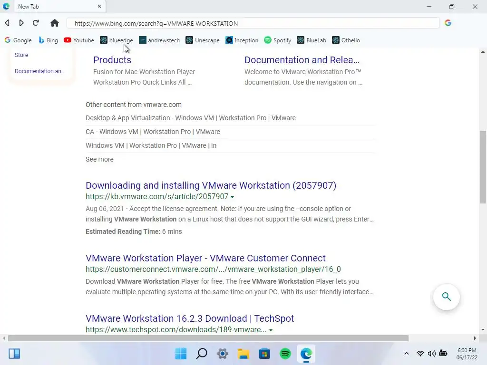
Task: Click the horizontal scrollbar right arrow
Action: pos(475,338)
